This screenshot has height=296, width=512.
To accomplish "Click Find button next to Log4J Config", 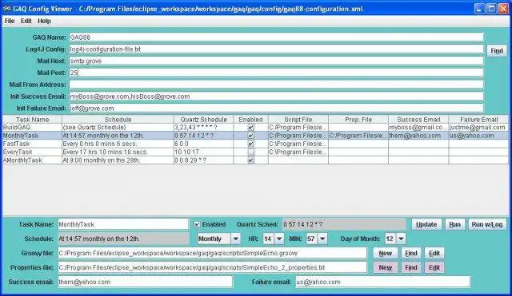I will [x=497, y=51].
